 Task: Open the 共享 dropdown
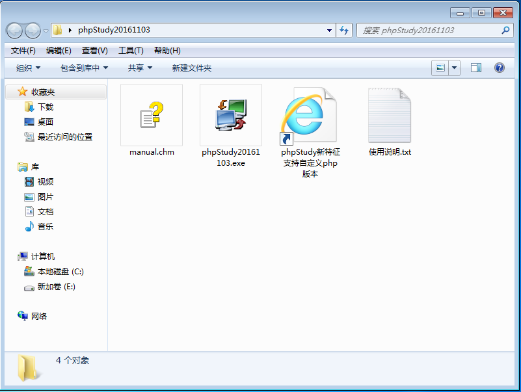[140, 68]
